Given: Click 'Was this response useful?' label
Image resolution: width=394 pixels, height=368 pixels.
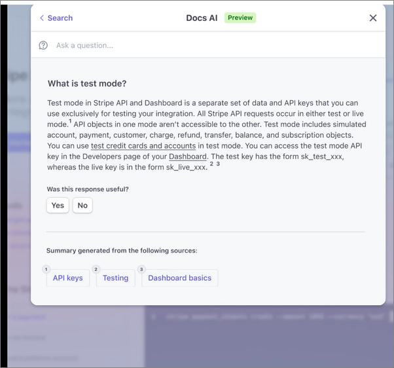Looking at the screenshot, I should click(88, 189).
